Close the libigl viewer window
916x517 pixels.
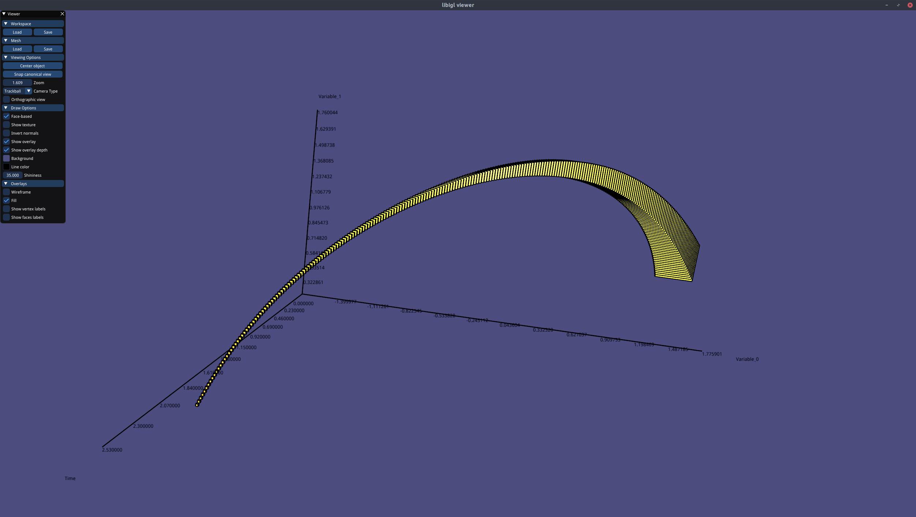(x=910, y=5)
